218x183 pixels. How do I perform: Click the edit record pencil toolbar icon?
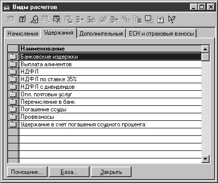pos(22,20)
